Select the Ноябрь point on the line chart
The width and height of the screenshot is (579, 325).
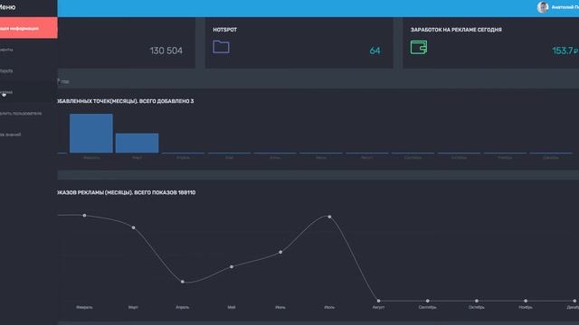point(526,301)
